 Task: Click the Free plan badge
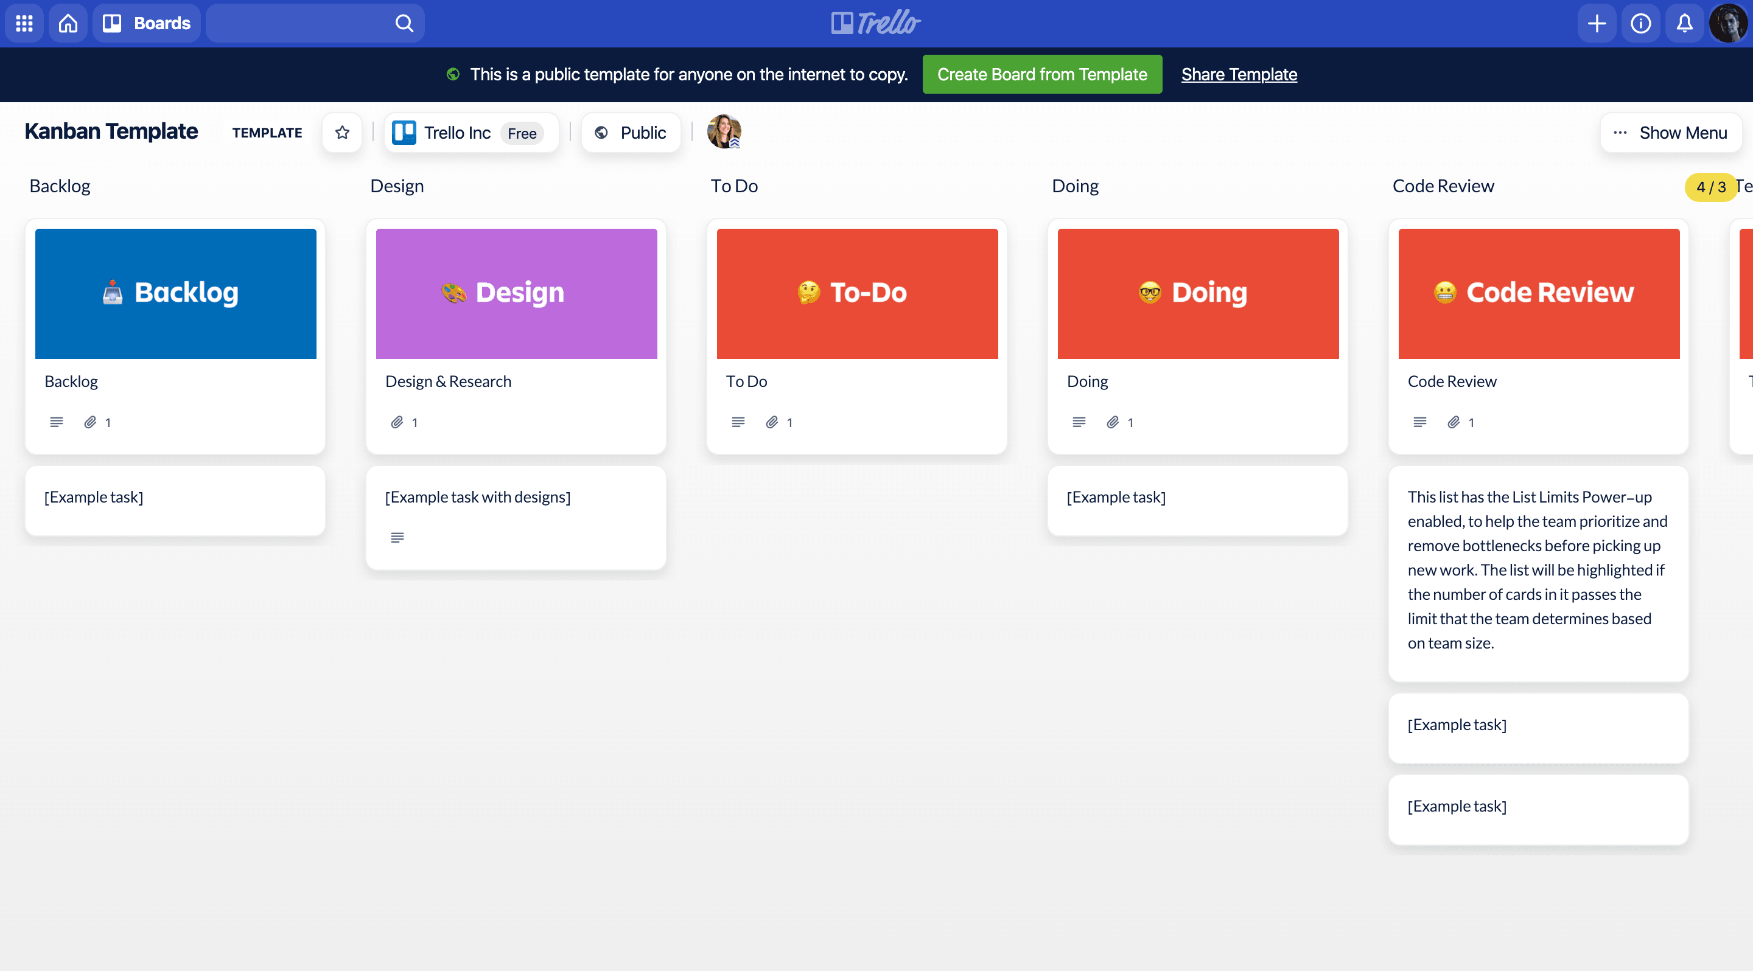pyautogui.click(x=522, y=133)
